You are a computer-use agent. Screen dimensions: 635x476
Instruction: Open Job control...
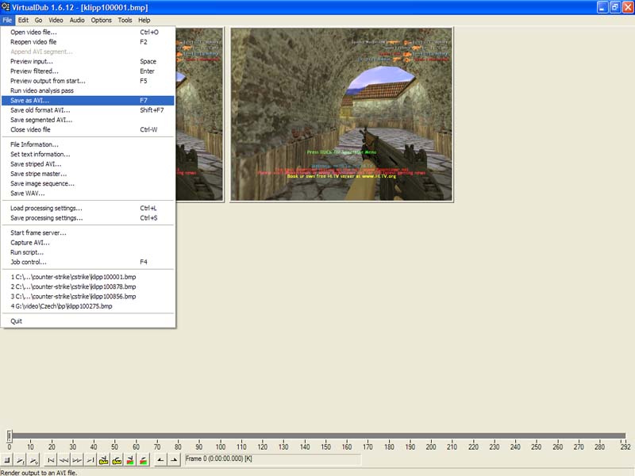click(x=88, y=262)
